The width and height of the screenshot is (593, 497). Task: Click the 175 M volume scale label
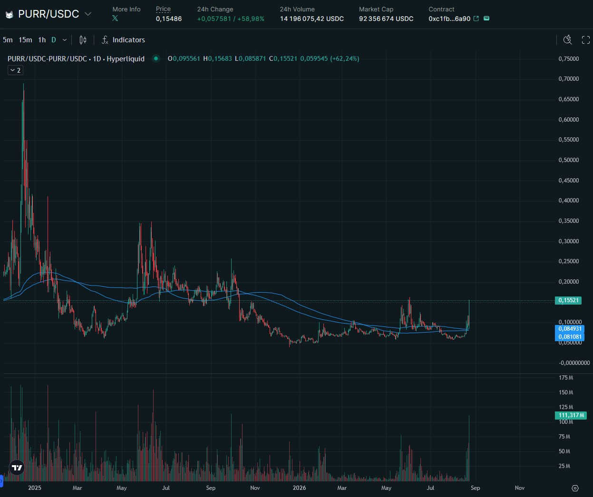pos(566,378)
